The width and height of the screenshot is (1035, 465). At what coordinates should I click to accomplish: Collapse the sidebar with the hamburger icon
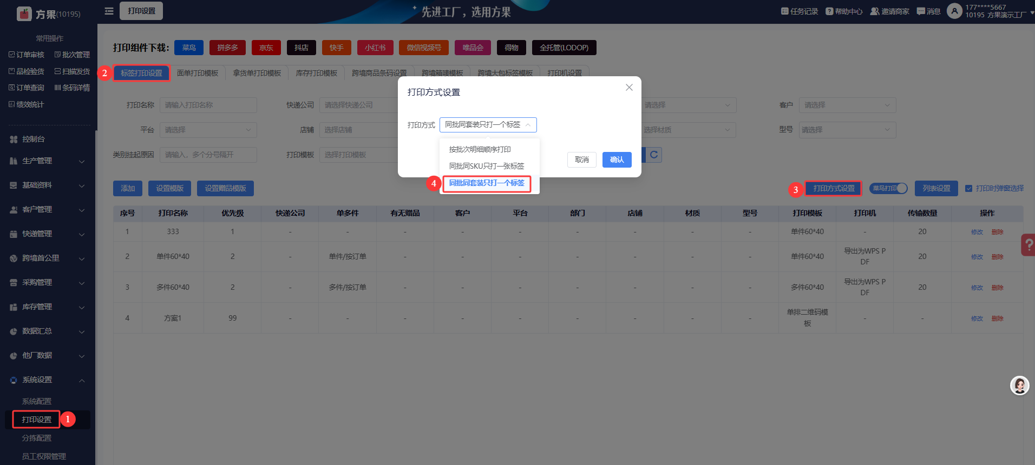pyautogui.click(x=109, y=11)
